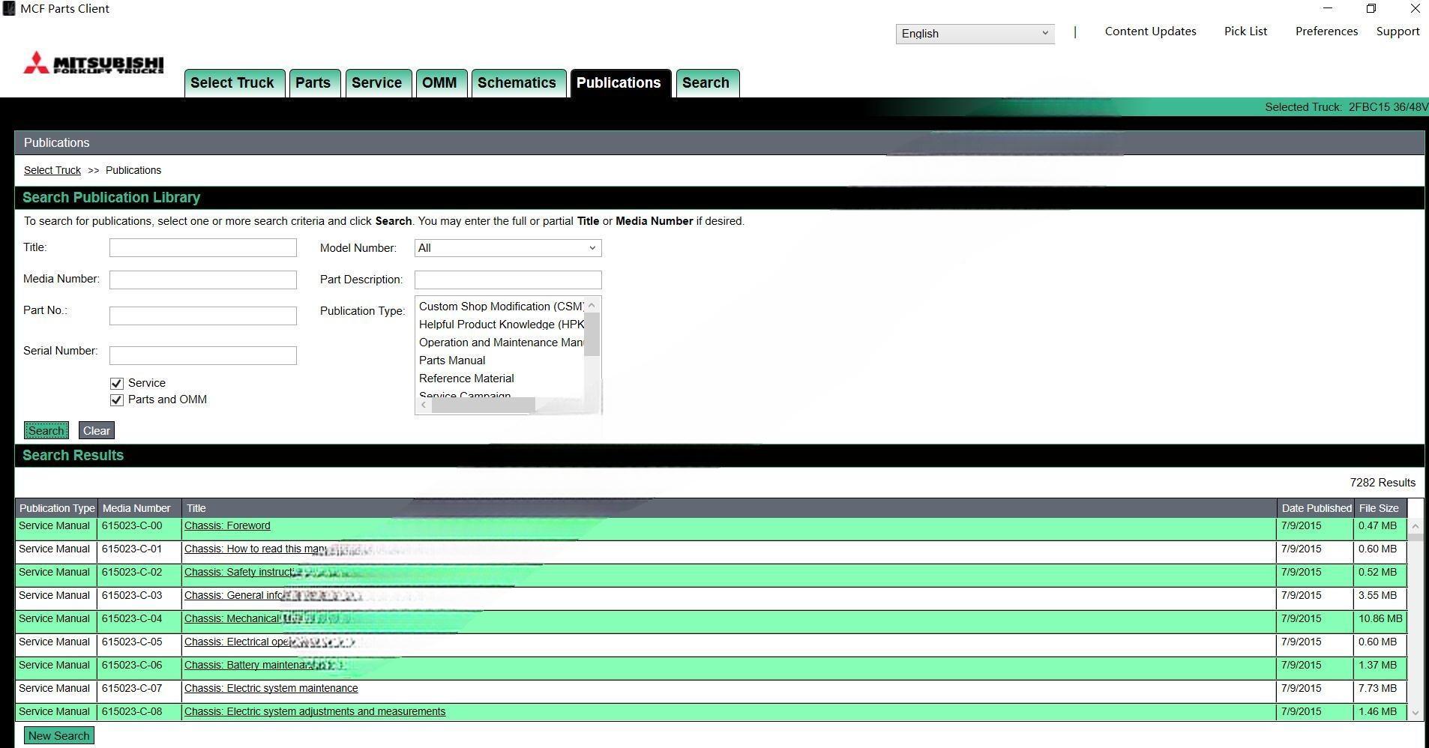Click results table scroll-up arrow
This screenshot has height=748, width=1429.
pos(1415,527)
